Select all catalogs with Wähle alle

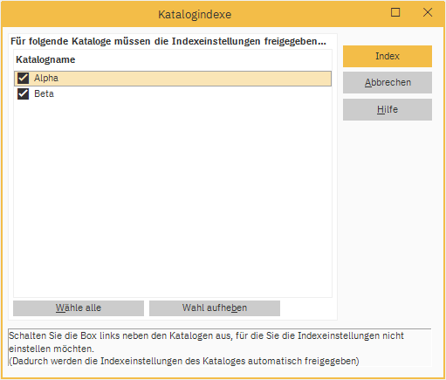[x=79, y=308]
